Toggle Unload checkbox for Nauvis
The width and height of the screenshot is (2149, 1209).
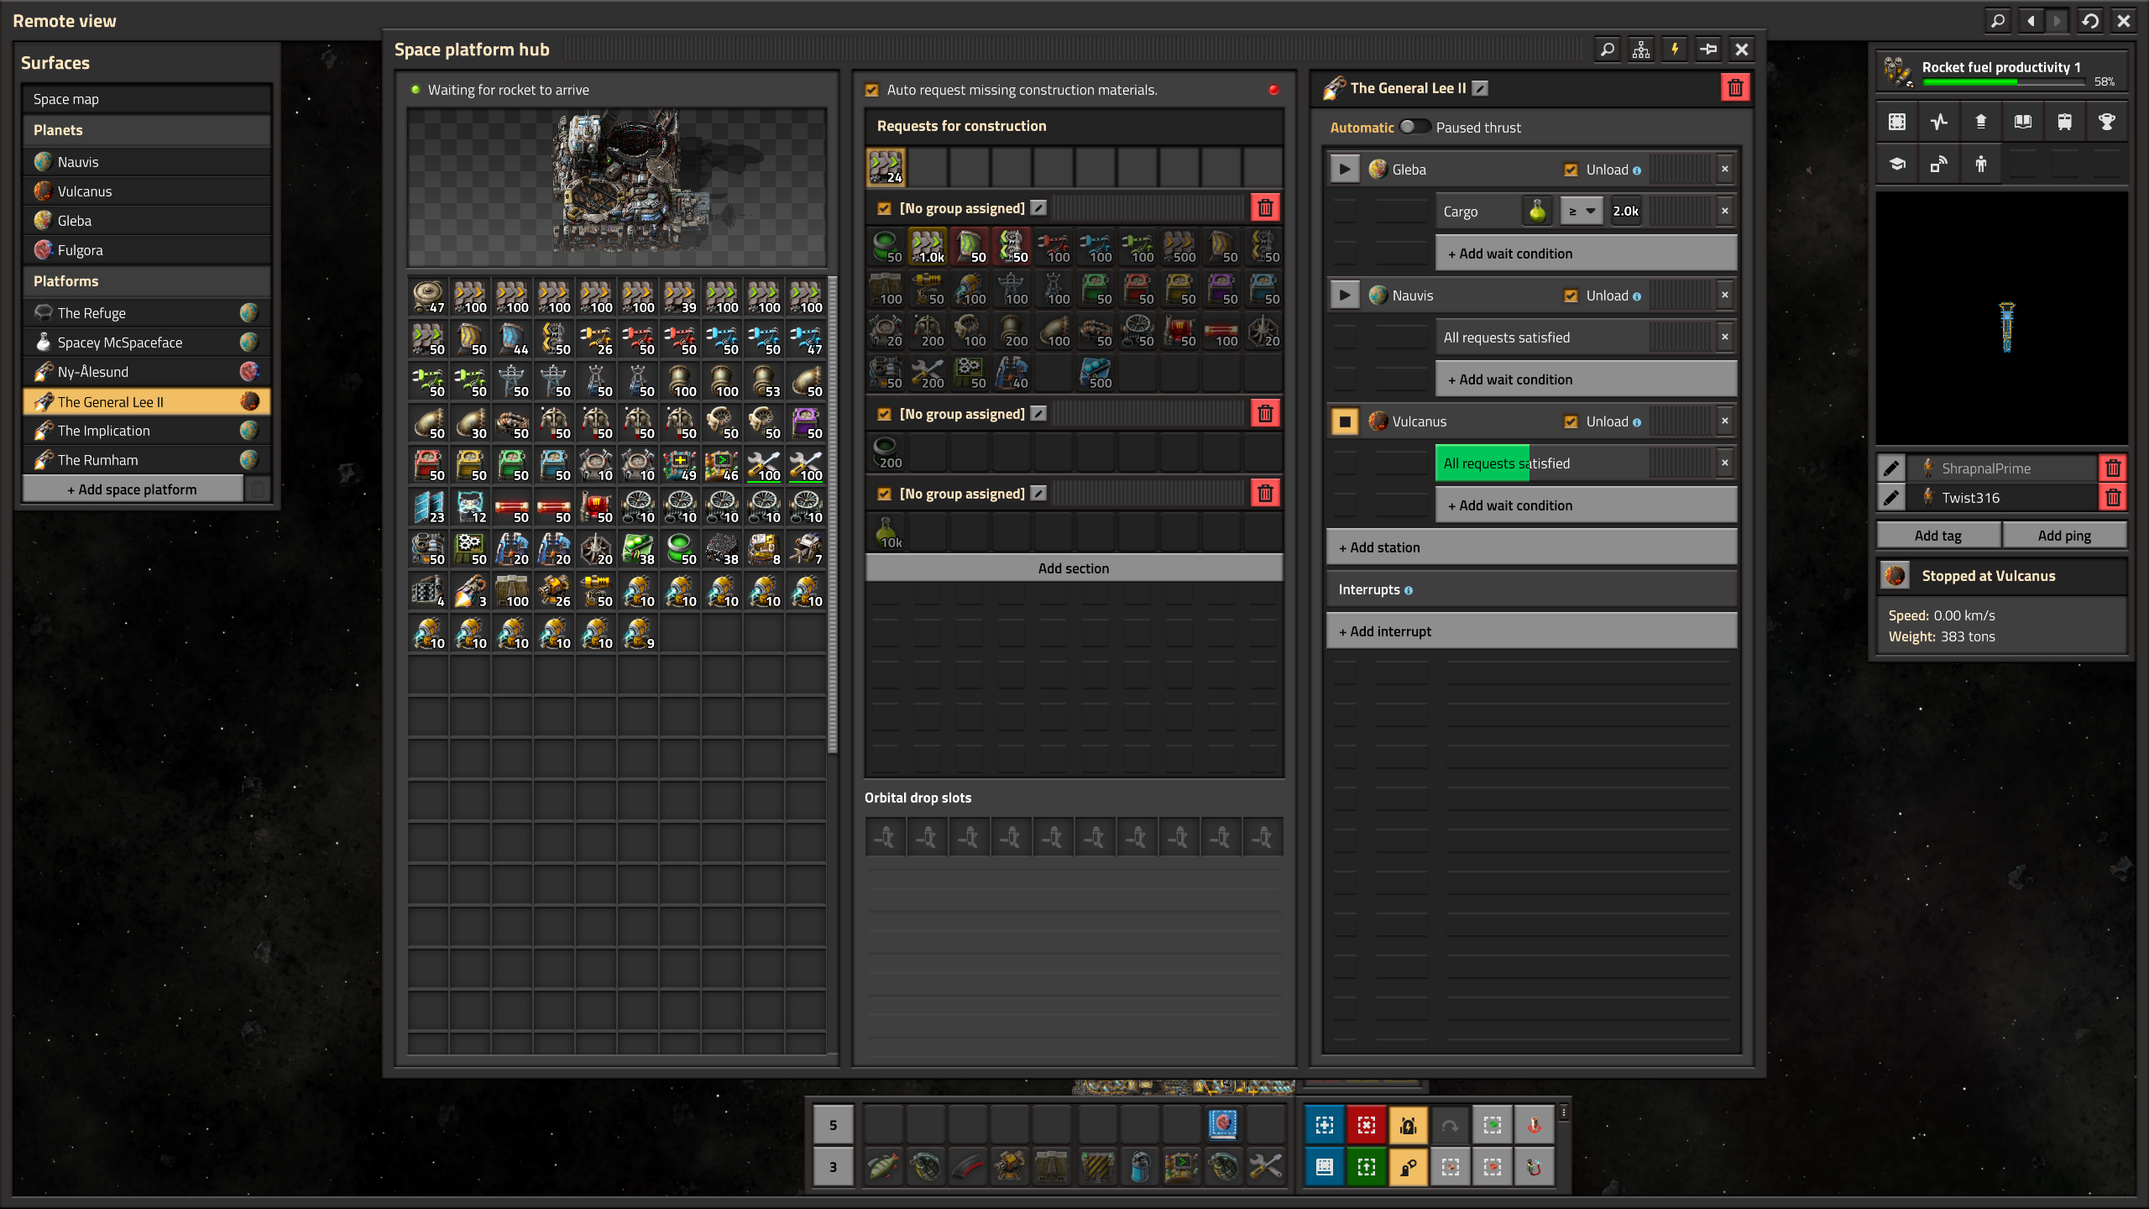1571,296
